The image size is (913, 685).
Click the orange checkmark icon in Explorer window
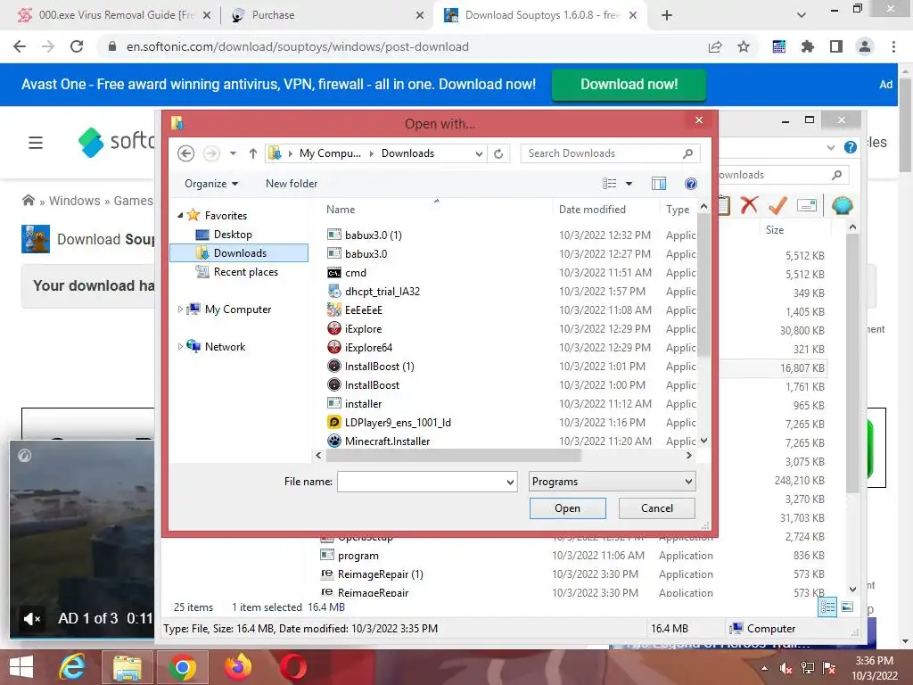click(x=777, y=205)
